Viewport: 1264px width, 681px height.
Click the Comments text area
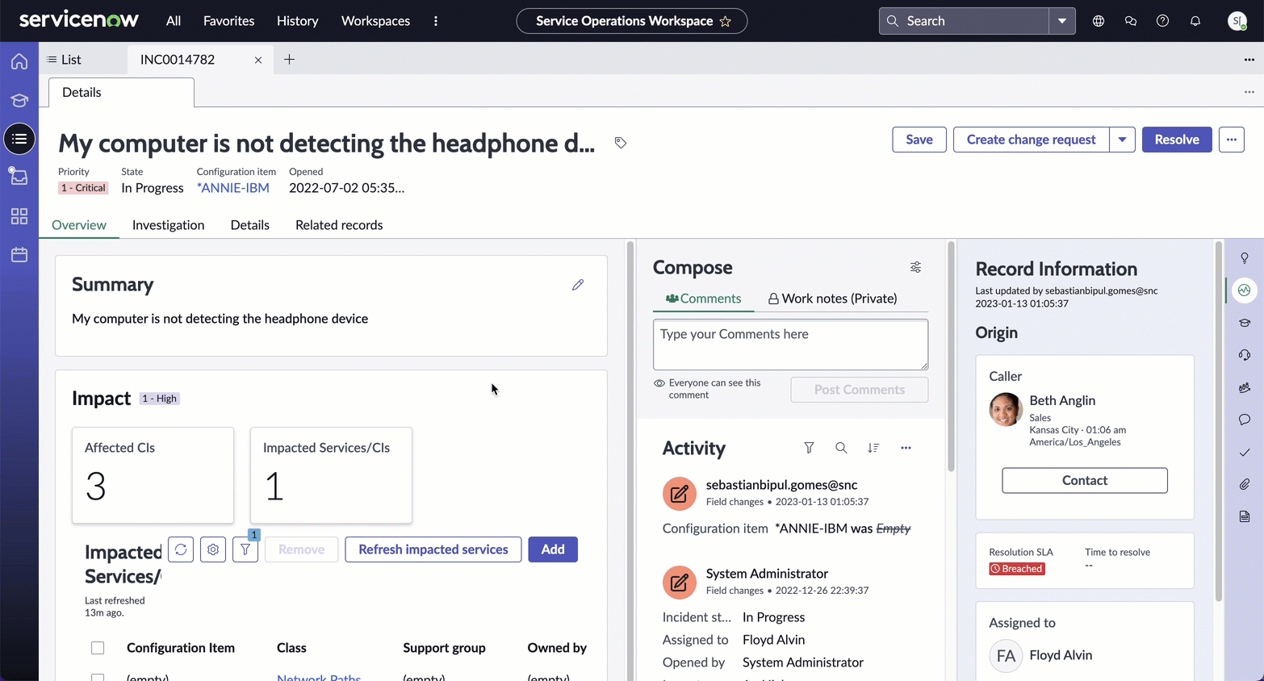click(790, 345)
